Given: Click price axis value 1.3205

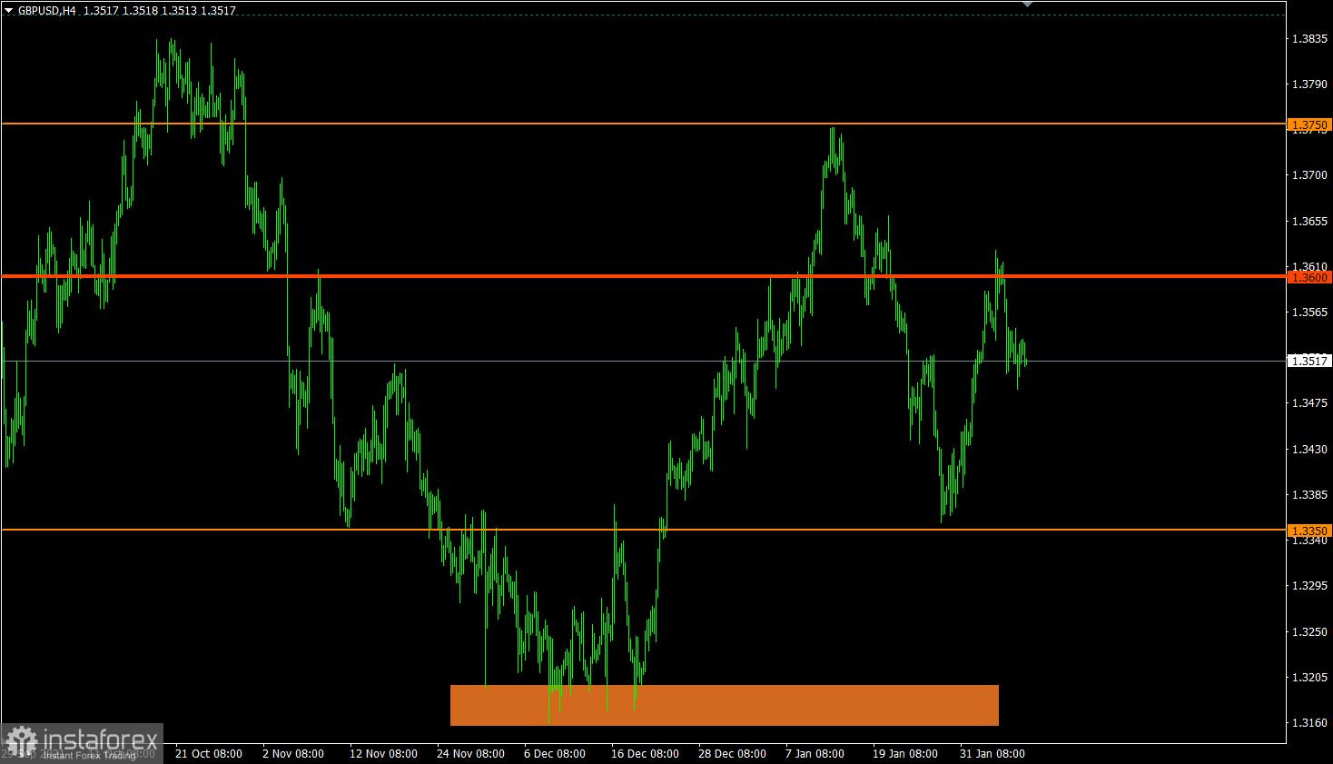Looking at the screenshot, I should 1309,678.
